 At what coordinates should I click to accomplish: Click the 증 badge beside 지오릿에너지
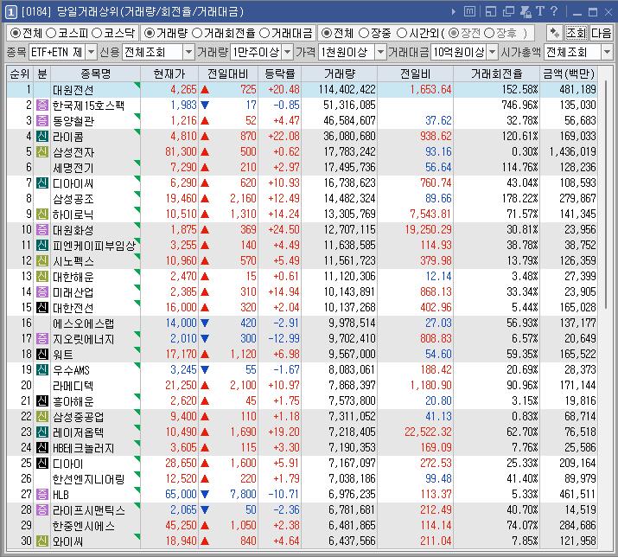pos(42,338)
